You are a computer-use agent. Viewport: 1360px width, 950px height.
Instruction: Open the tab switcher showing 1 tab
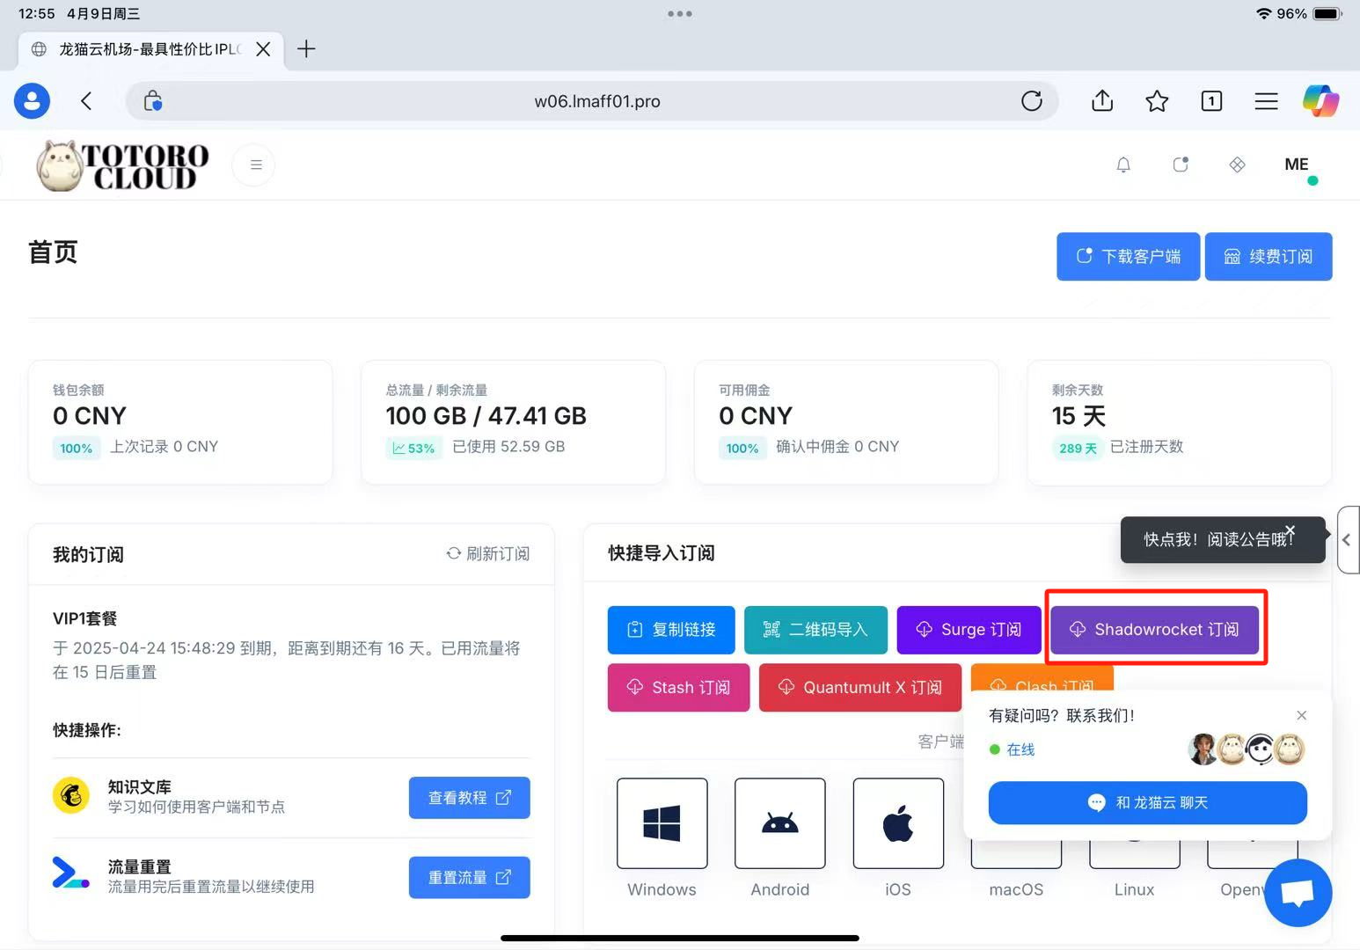(1211, 101)
